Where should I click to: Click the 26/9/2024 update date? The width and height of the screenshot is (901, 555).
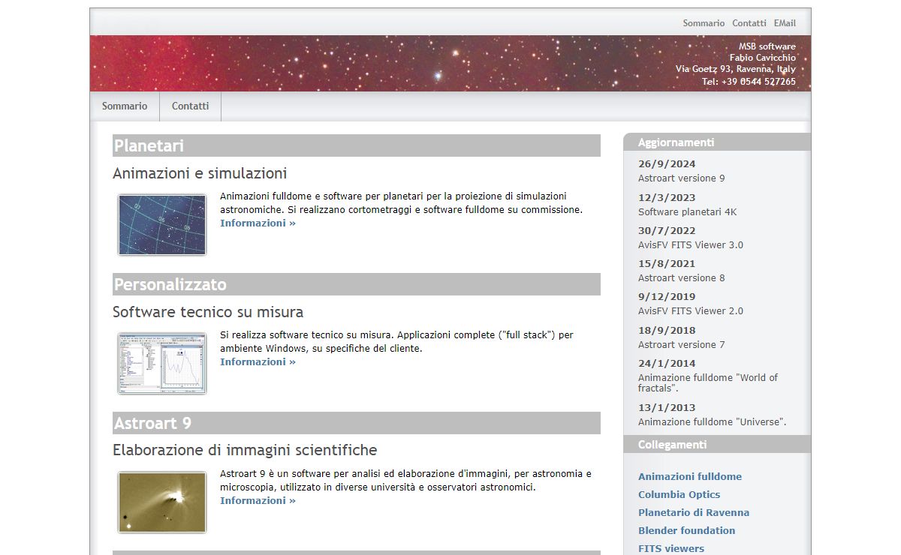pyautogui.click(x=667, y=164)
